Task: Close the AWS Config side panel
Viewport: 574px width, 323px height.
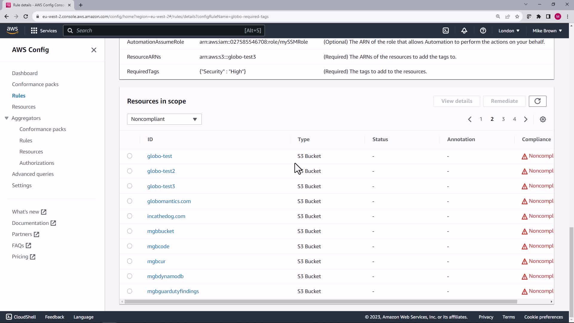Action: coord(94,50)
